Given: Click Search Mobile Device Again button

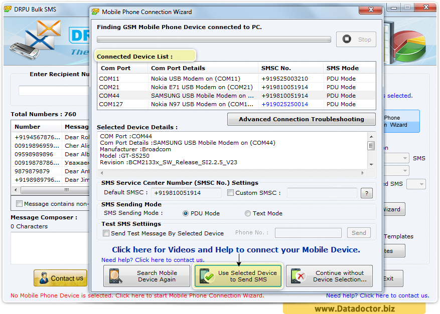Looking at the screenshot, I should click(146, 276).
